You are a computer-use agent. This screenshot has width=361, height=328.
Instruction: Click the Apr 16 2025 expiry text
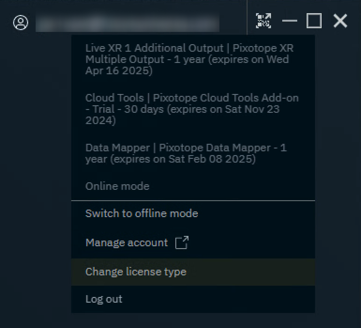click(119, 71)
